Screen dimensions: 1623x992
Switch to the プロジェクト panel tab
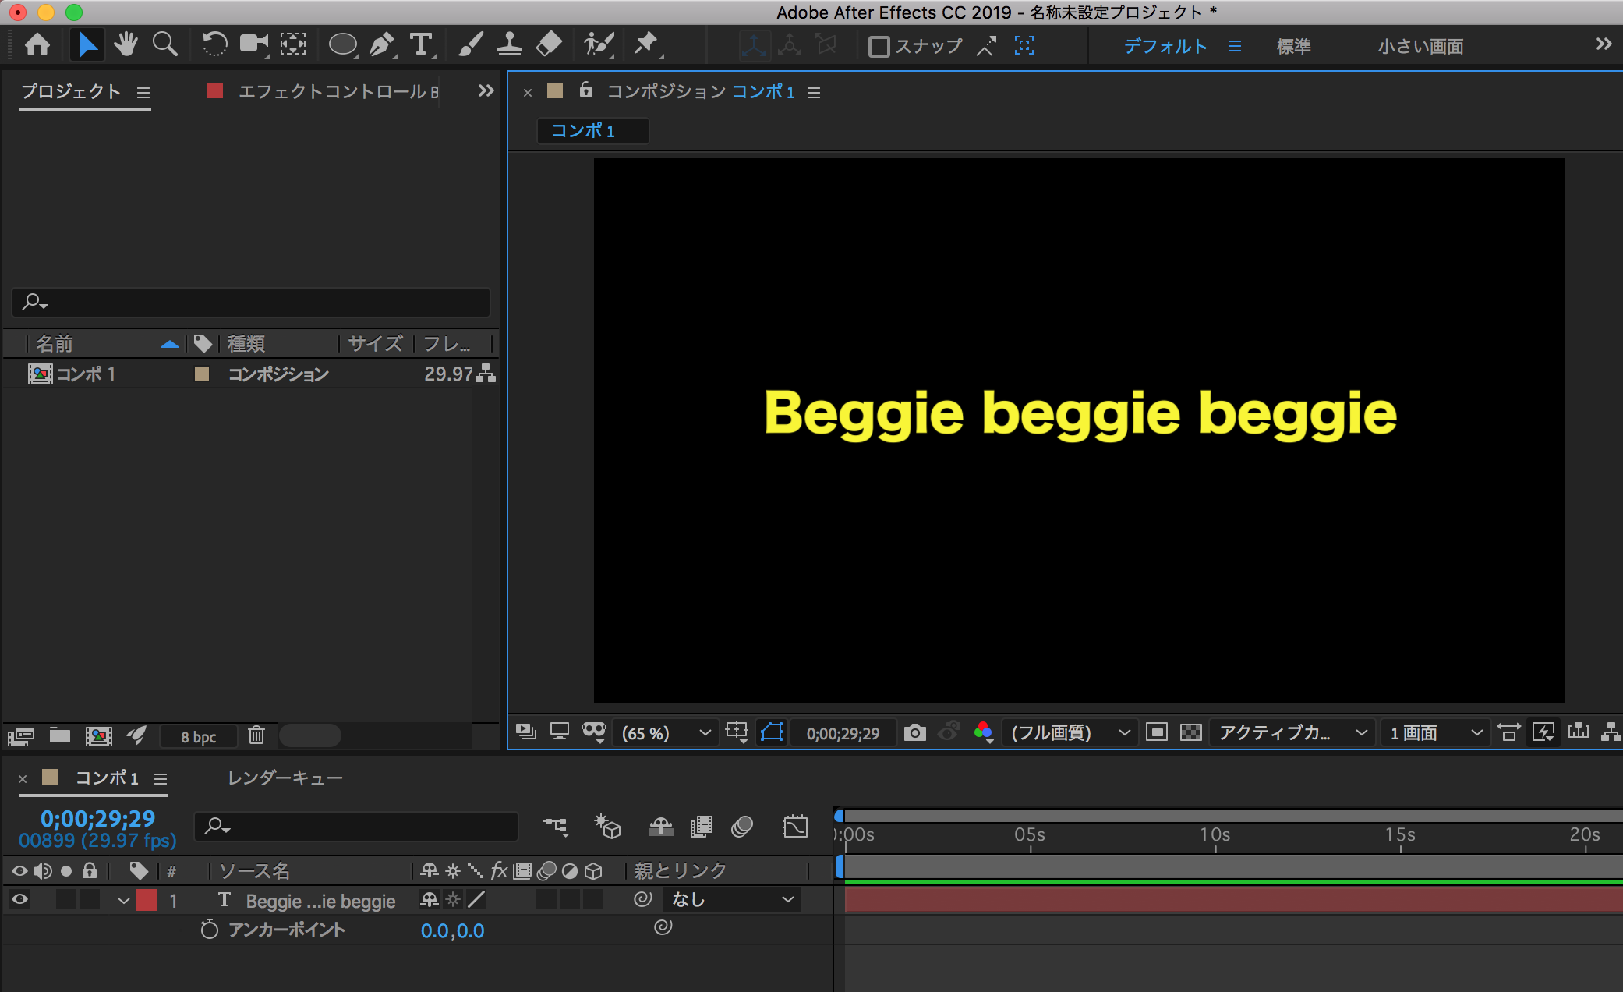tap(71, 91)
